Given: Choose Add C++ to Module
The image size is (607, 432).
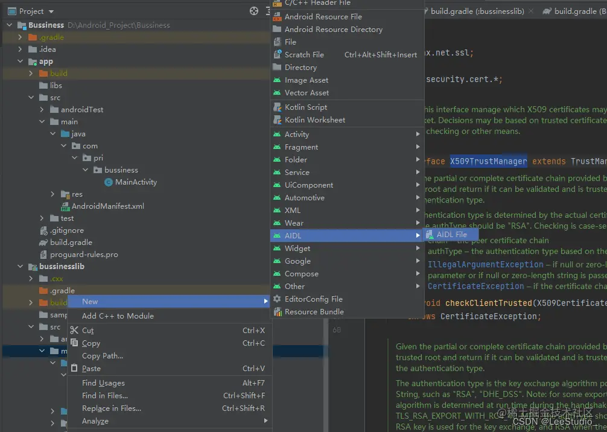Looking at the screenshot, I should pyautogui.click(x=169, y=316).
